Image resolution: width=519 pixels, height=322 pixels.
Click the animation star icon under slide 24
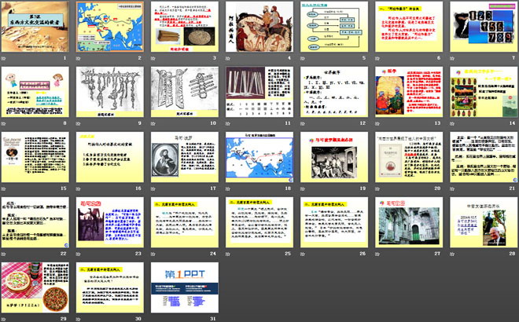pos(153,254)
